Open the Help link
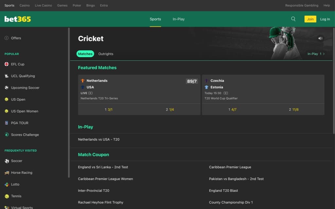This screenshot has height=209, width=335. (327, 5)
